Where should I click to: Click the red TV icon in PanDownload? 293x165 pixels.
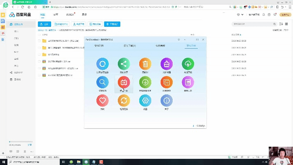click(x=124, y=82)
